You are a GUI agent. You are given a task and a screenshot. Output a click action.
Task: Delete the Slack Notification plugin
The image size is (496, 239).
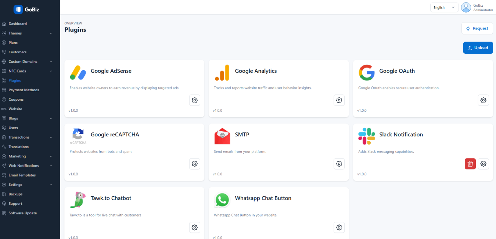(470, 164)
